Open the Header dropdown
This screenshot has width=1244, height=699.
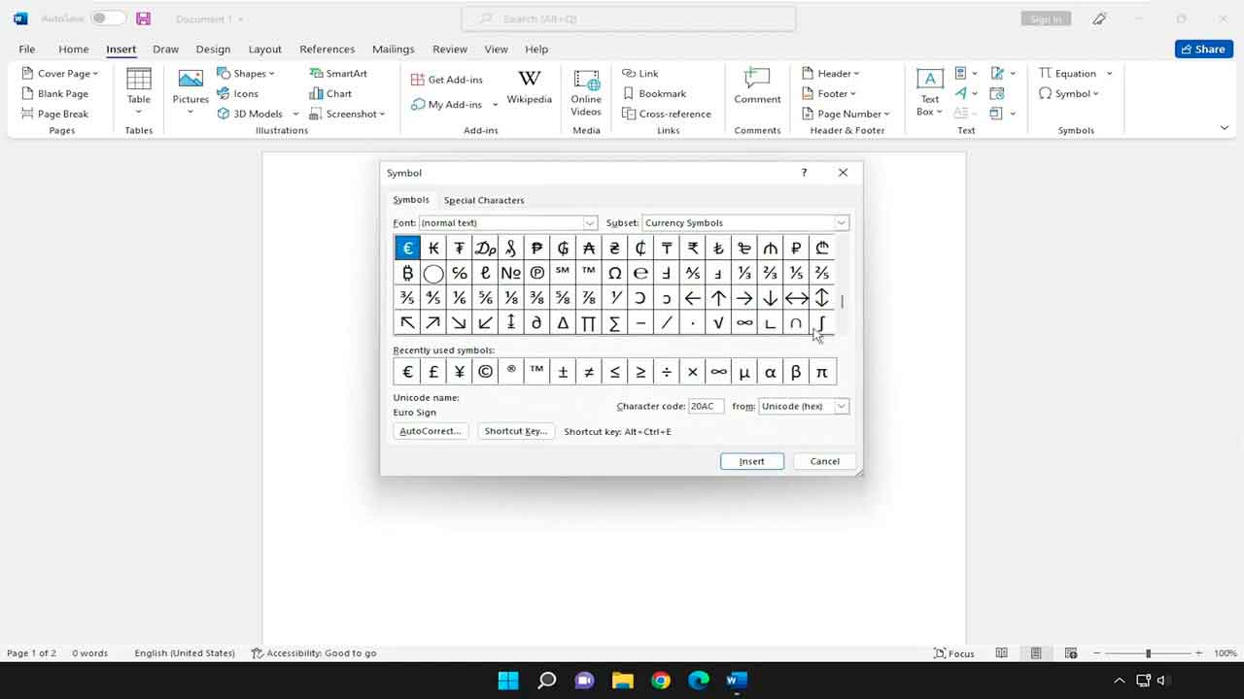830,73
